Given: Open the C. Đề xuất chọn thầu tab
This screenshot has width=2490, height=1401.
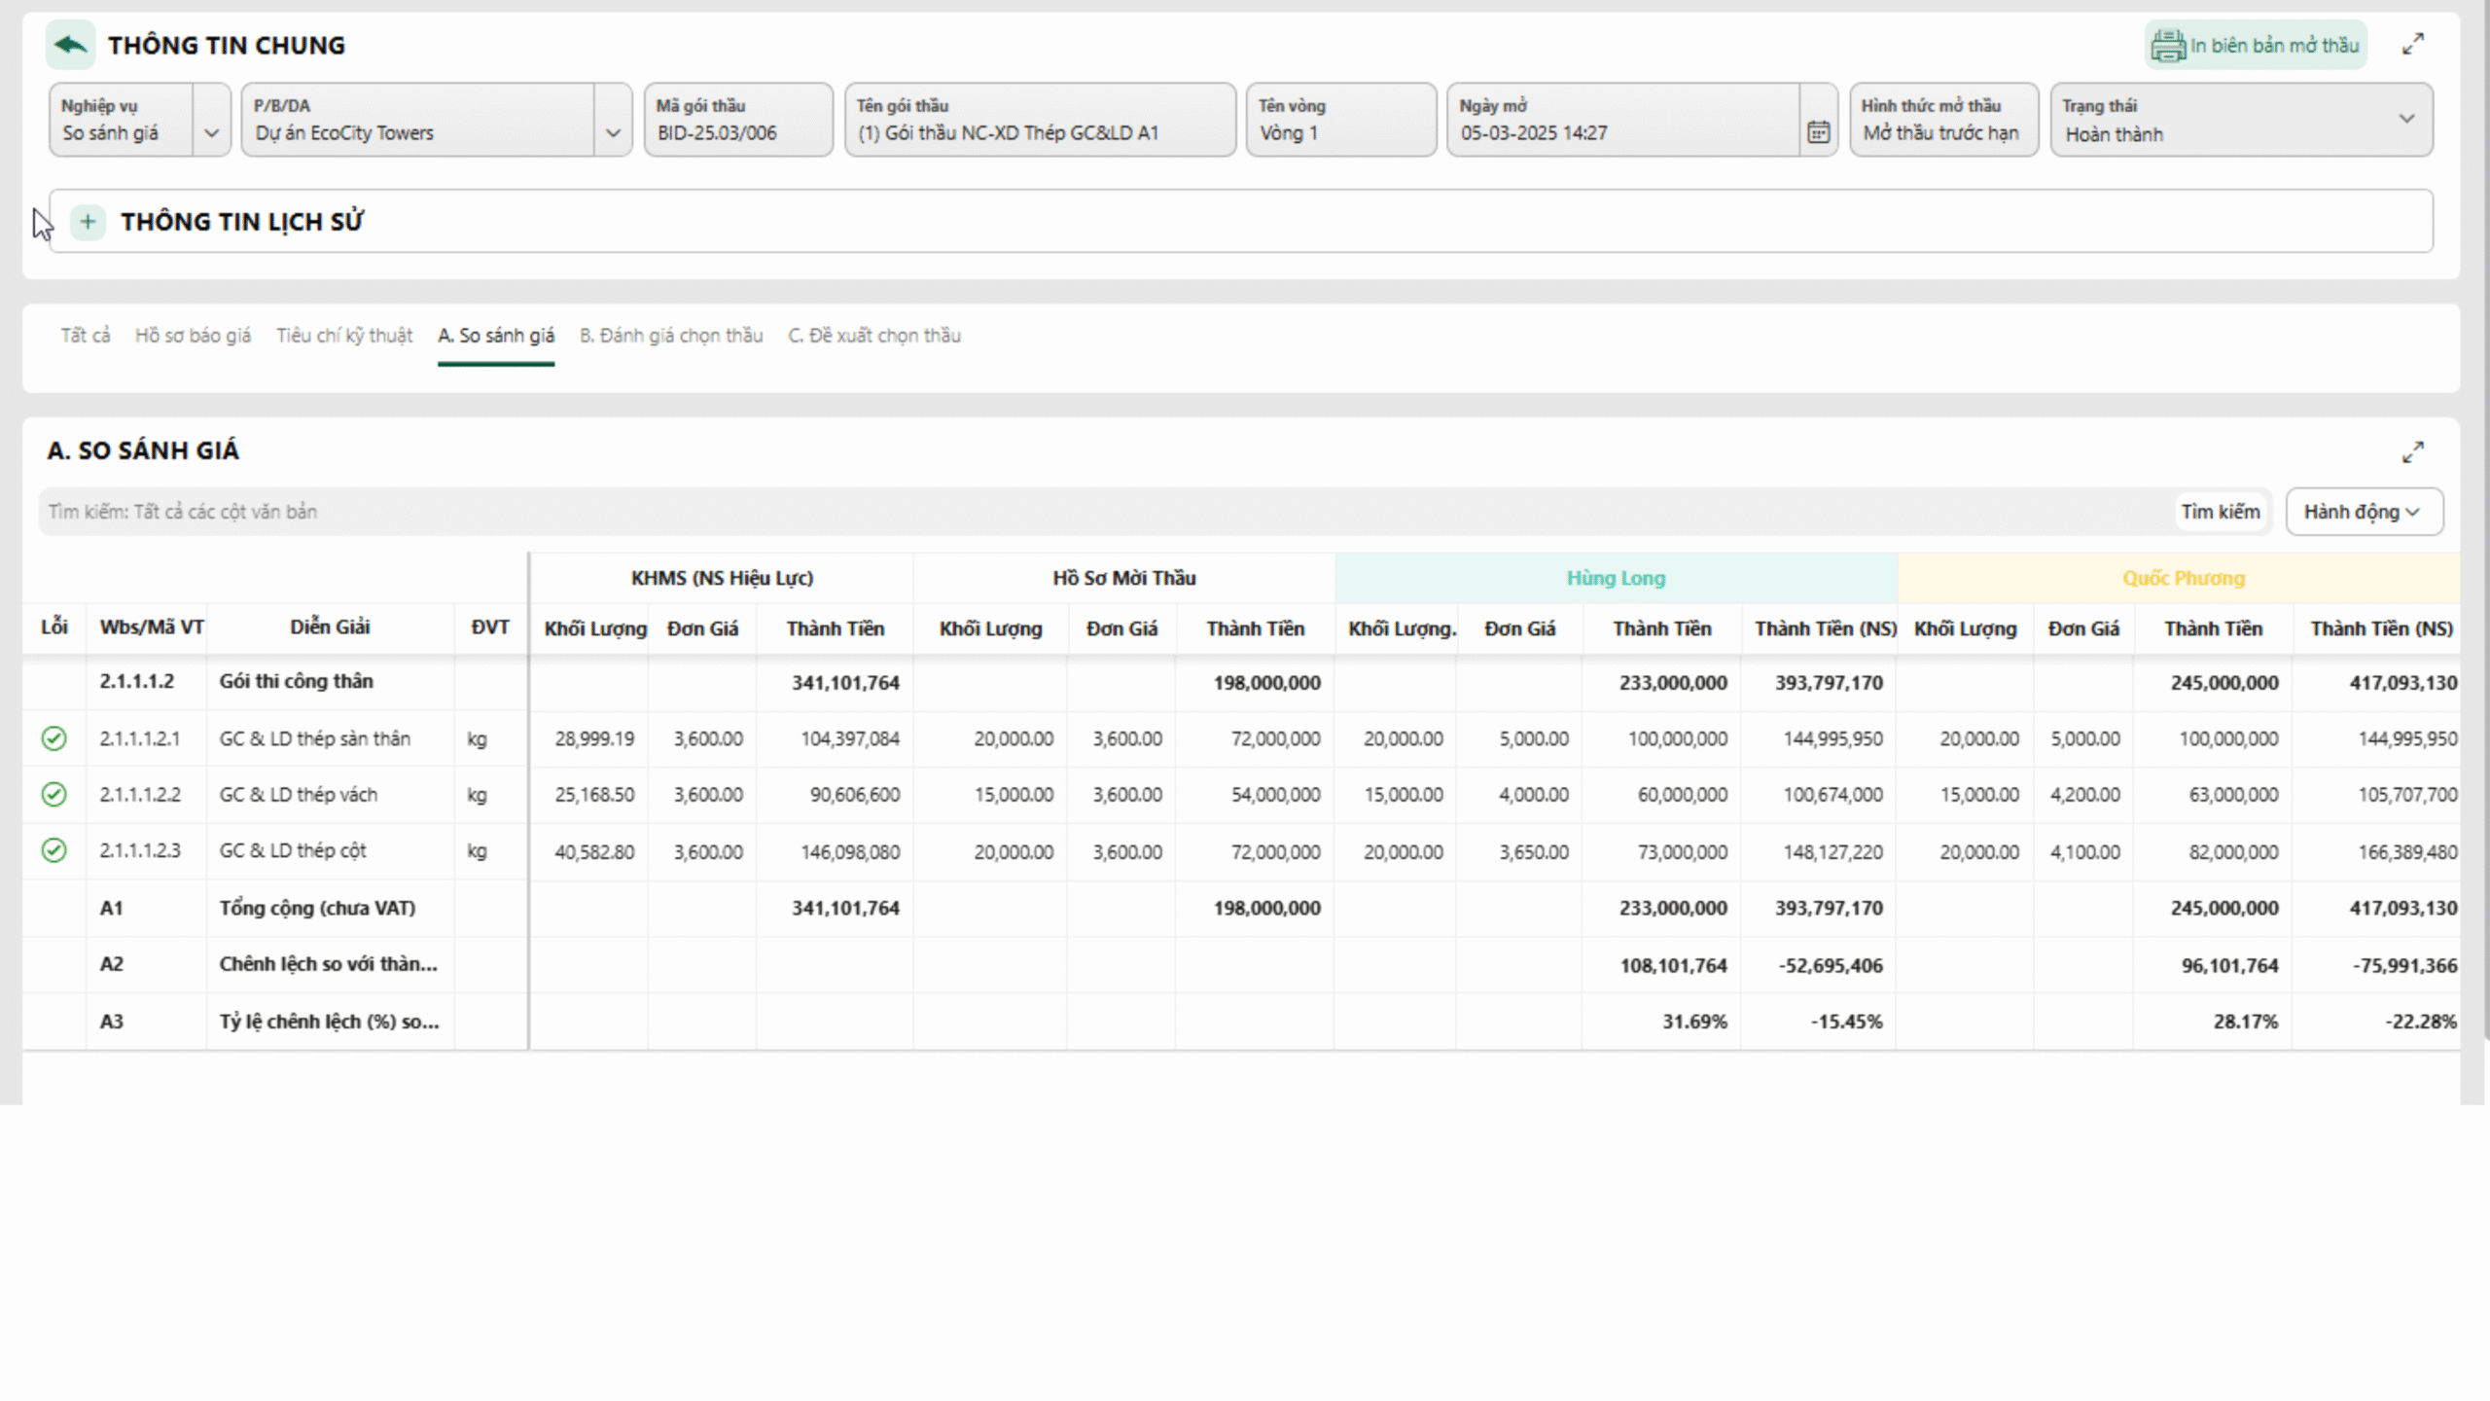Looking at the screenshot, I should pyautogui.click(x=874, y=336).
